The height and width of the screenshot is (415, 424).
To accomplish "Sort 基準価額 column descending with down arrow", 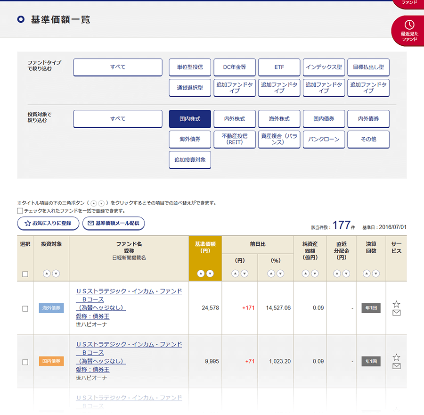I will [x=210, y=274].
